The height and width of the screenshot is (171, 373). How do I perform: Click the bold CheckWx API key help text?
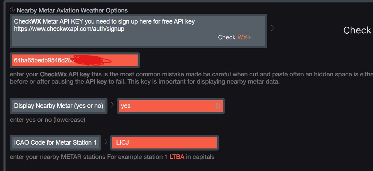tap(65, 74)
